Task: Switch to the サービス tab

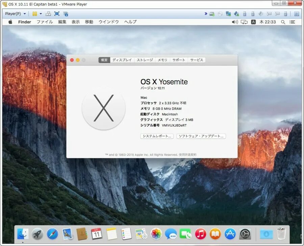Action: [197, 60]
